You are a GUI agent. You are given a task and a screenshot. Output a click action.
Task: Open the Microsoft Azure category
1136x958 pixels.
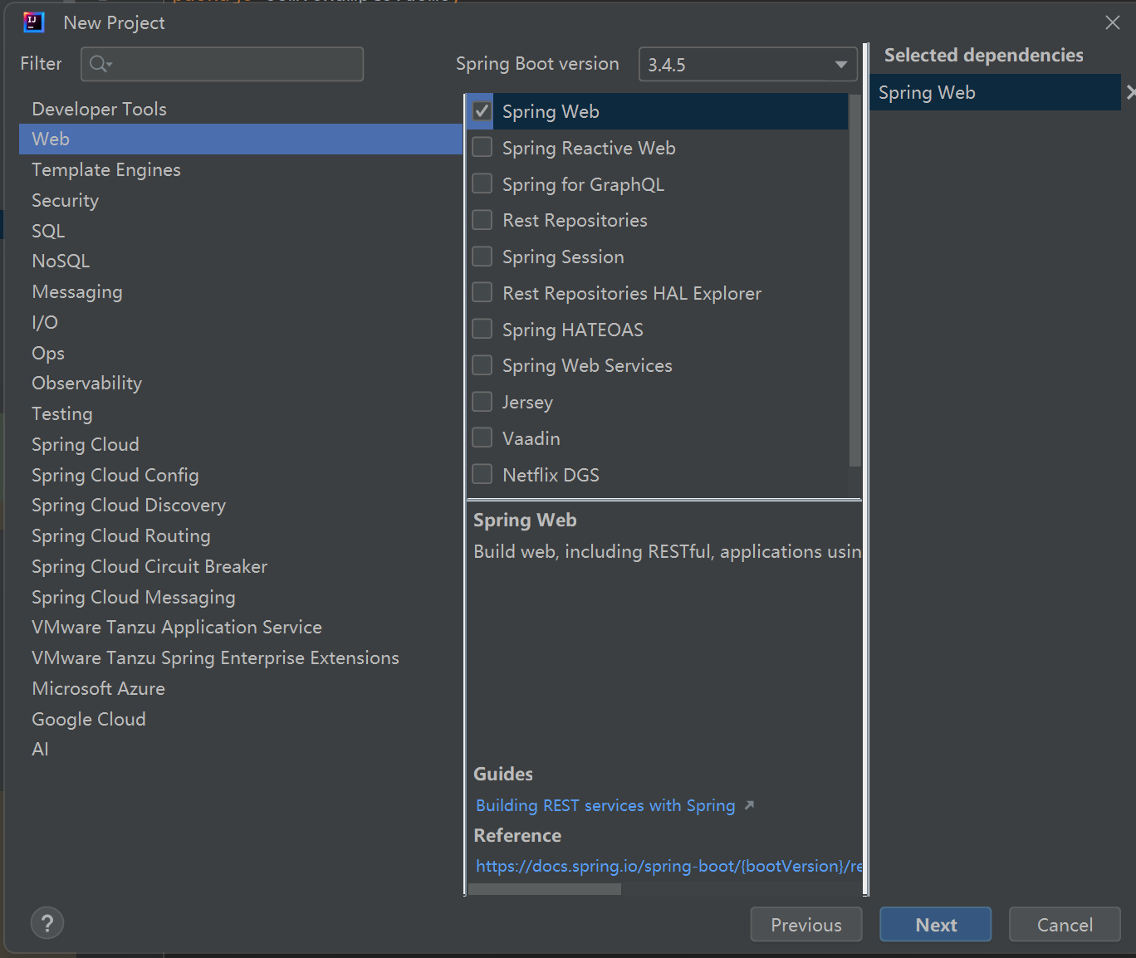coord(241,688)
